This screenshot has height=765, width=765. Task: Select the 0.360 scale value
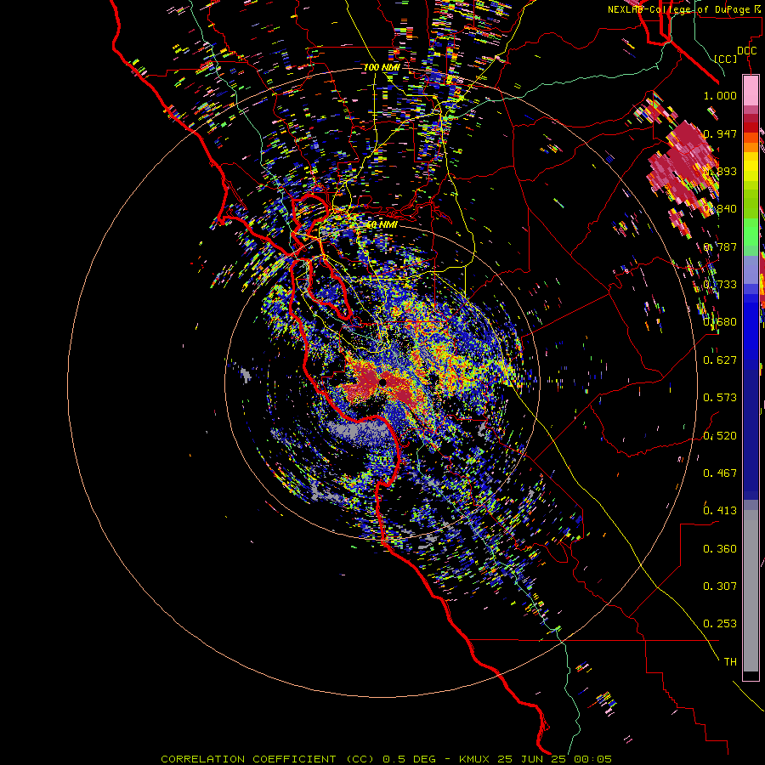pos(720,549)
